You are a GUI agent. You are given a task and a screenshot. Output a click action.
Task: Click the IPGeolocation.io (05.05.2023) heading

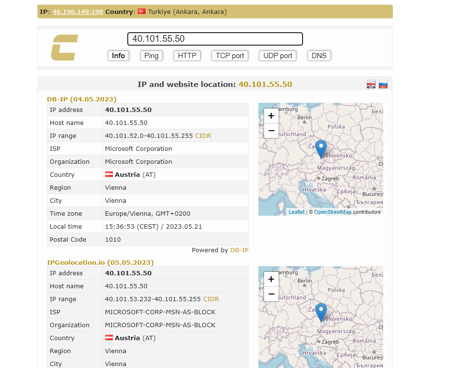[100, 263]
